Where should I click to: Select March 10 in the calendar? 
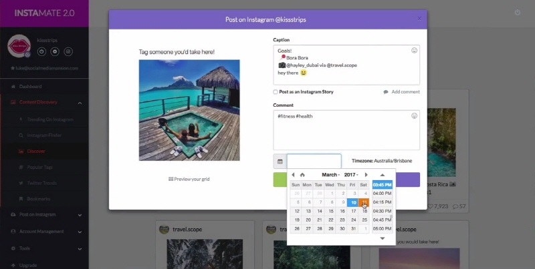click(x=354, y=203)
